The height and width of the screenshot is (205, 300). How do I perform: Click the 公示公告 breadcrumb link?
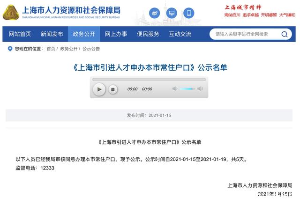point(91,49)
